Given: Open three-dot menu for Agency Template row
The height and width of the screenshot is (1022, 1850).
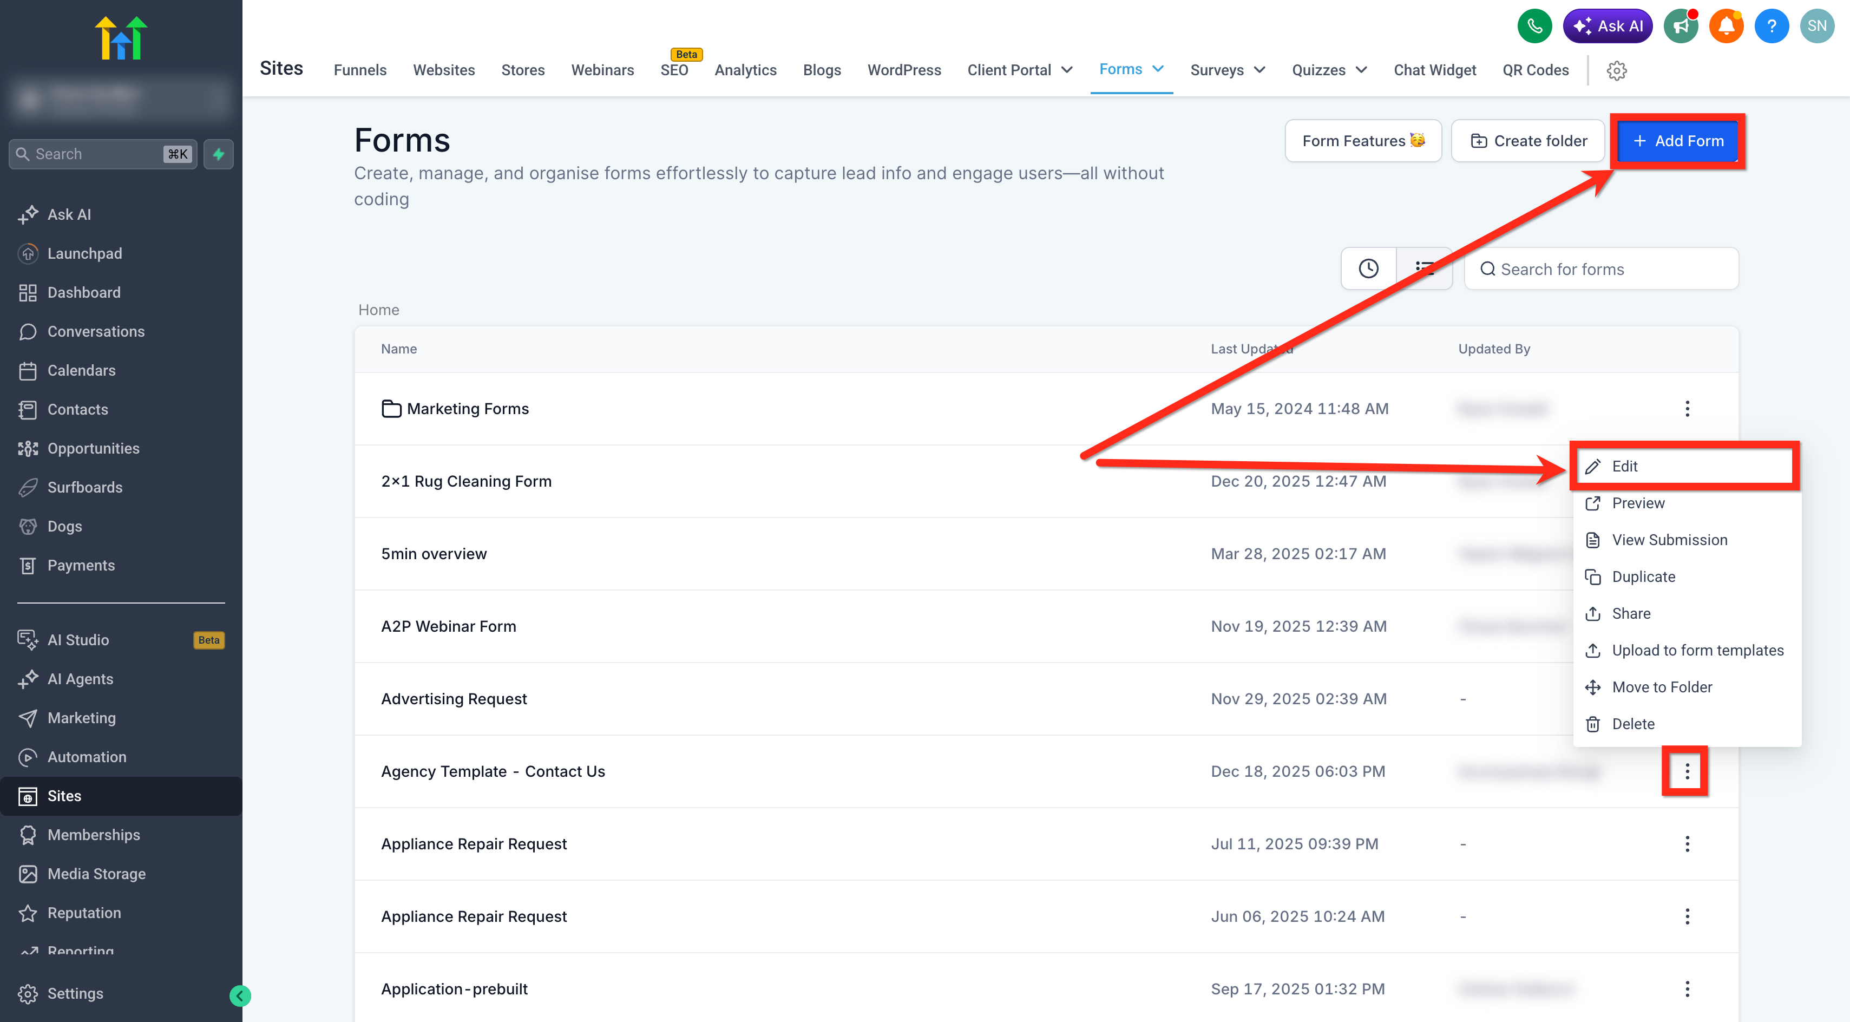Looking at the screenshot, I should tap(1687, 771).
